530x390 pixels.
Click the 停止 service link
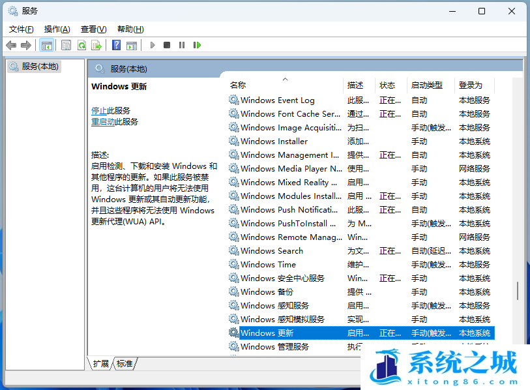(99, 111)
